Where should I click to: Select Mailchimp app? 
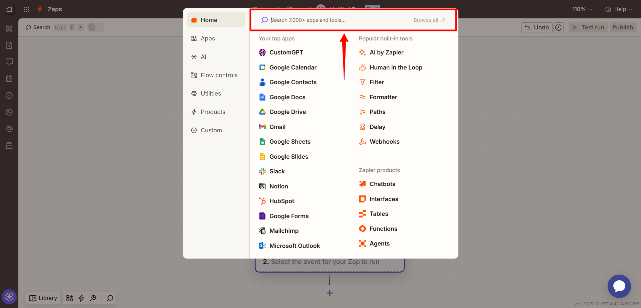[279, 231]
